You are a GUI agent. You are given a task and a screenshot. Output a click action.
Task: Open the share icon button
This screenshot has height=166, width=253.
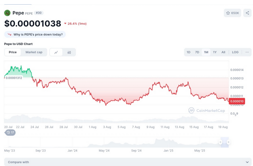tap(247, 13)
